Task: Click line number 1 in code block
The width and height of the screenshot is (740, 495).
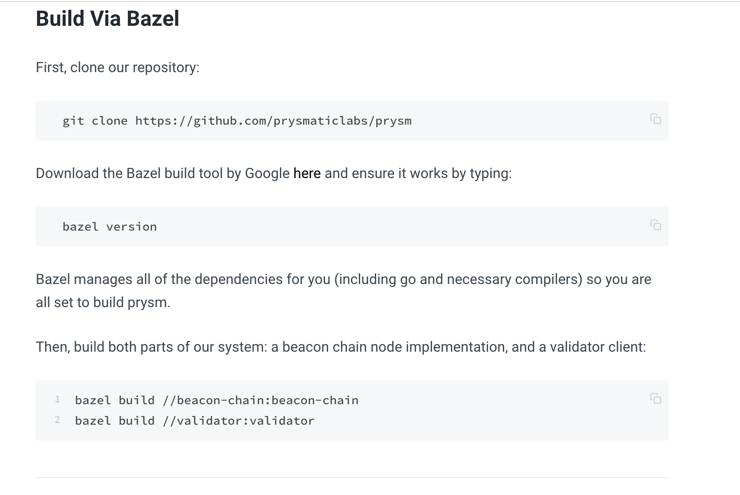Action: pos(58,399)
